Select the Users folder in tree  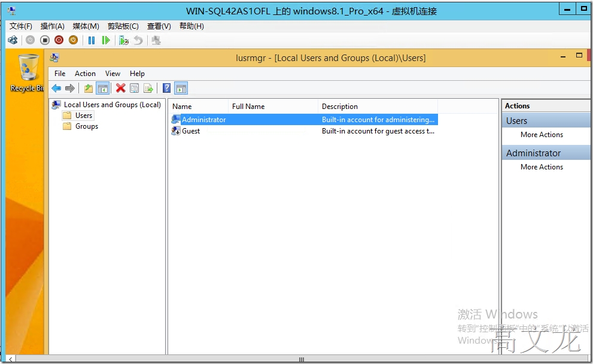pyautogui.click(x=84, y=116)
